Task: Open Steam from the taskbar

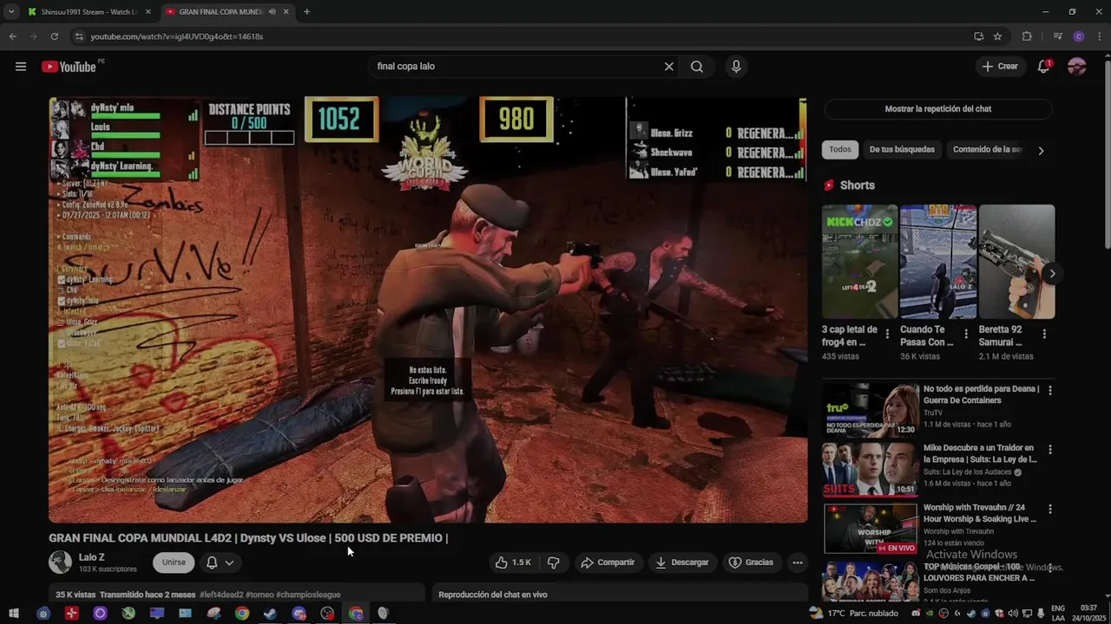Action: pyautogui.click(x=271, y=614)
